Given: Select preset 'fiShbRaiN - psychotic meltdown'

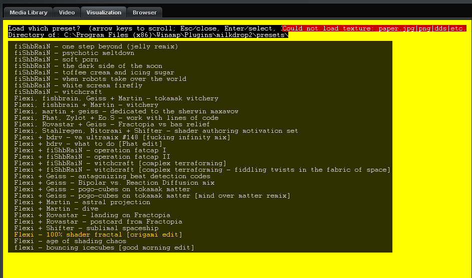Looking at the screenshot, I should (x=74, y=53).
